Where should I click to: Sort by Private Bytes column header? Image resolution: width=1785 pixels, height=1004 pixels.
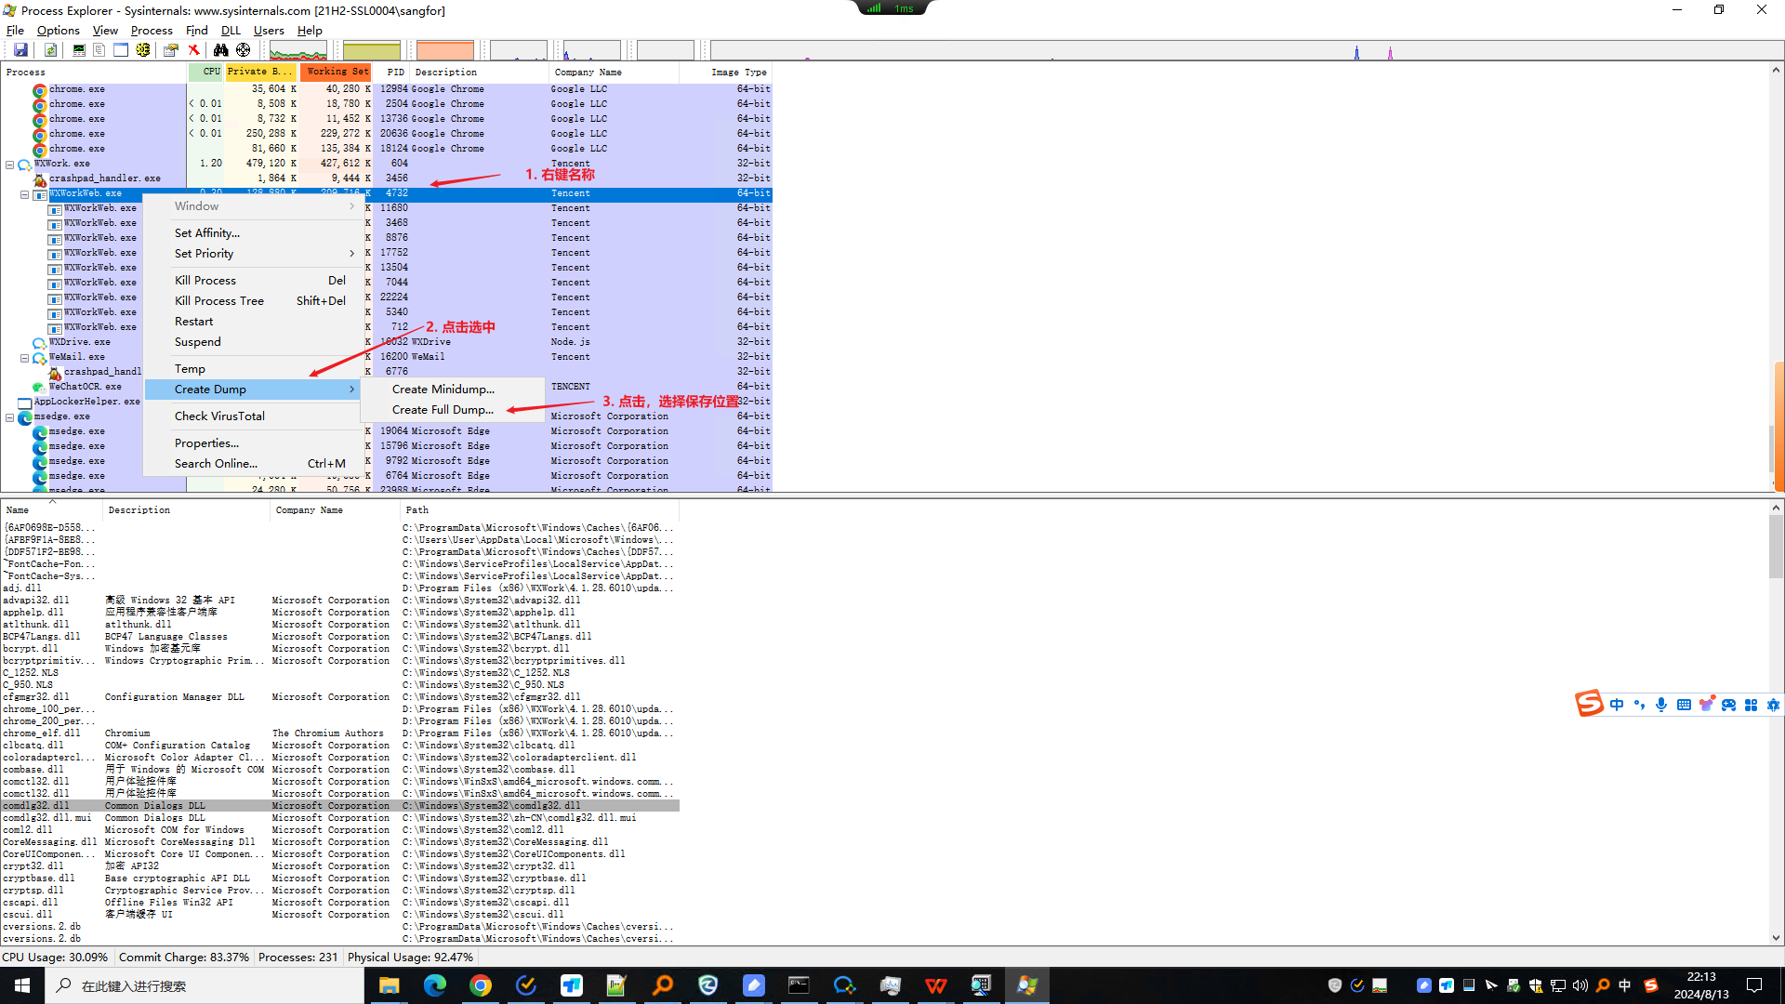(259, 72)
